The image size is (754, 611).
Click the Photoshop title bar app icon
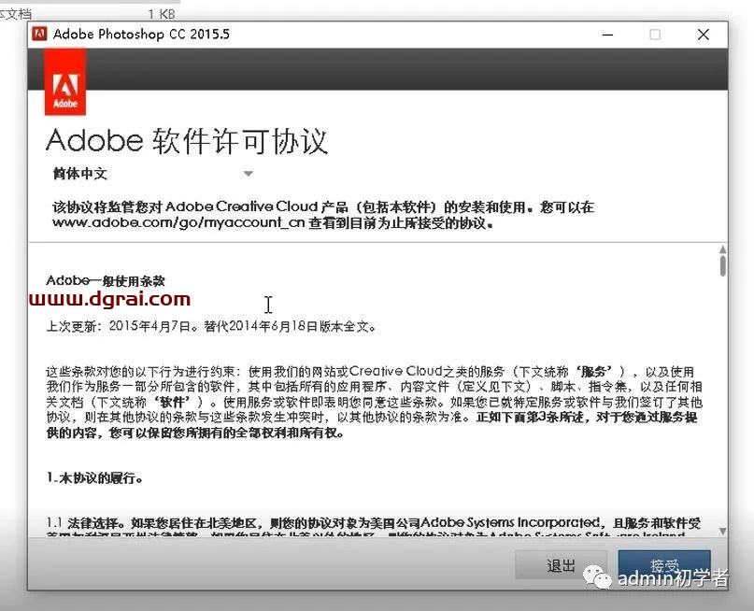39,35
